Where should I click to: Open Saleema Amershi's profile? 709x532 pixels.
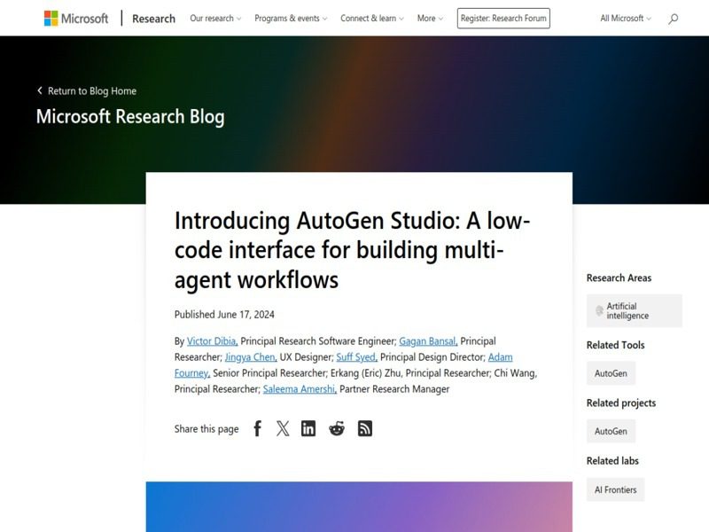coord(300,389)
